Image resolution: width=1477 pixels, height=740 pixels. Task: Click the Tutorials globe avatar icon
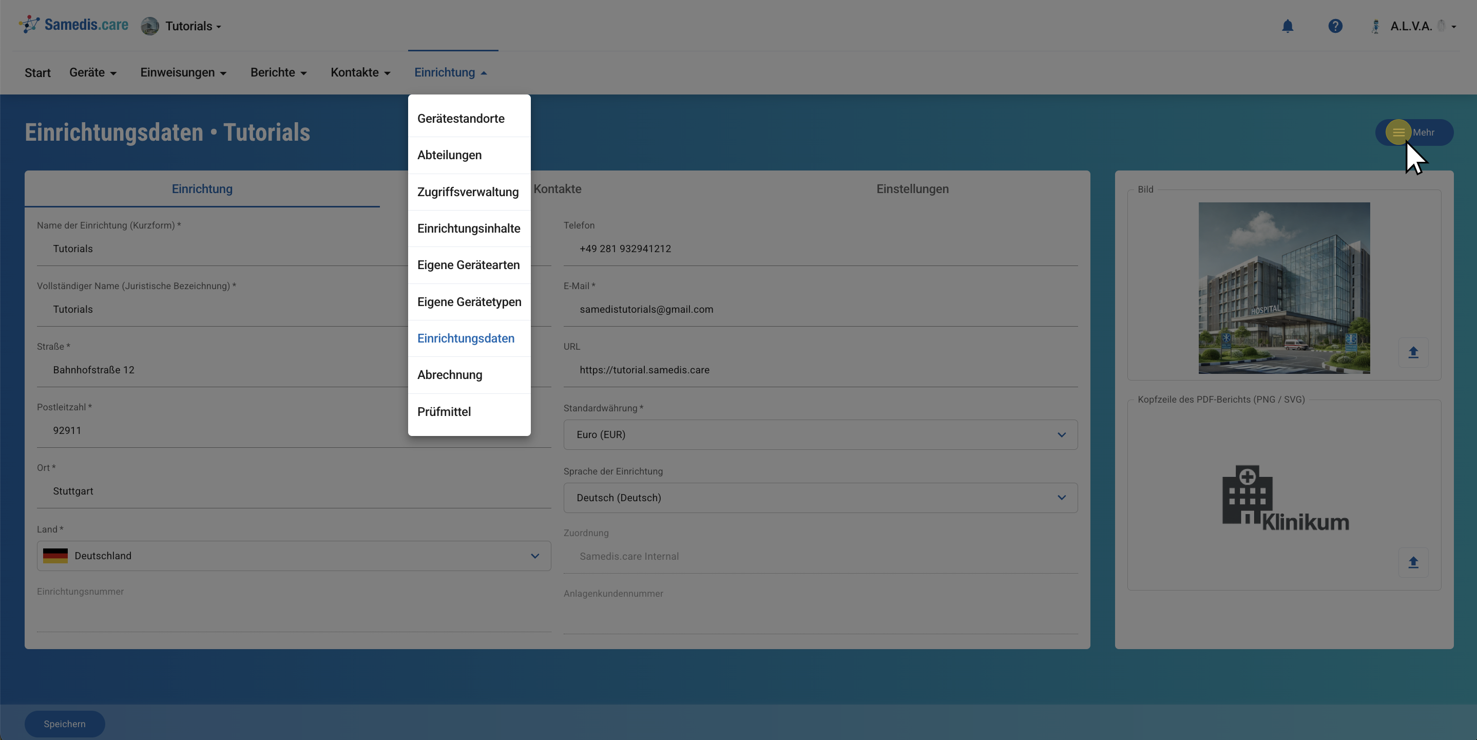click(150, 26)
